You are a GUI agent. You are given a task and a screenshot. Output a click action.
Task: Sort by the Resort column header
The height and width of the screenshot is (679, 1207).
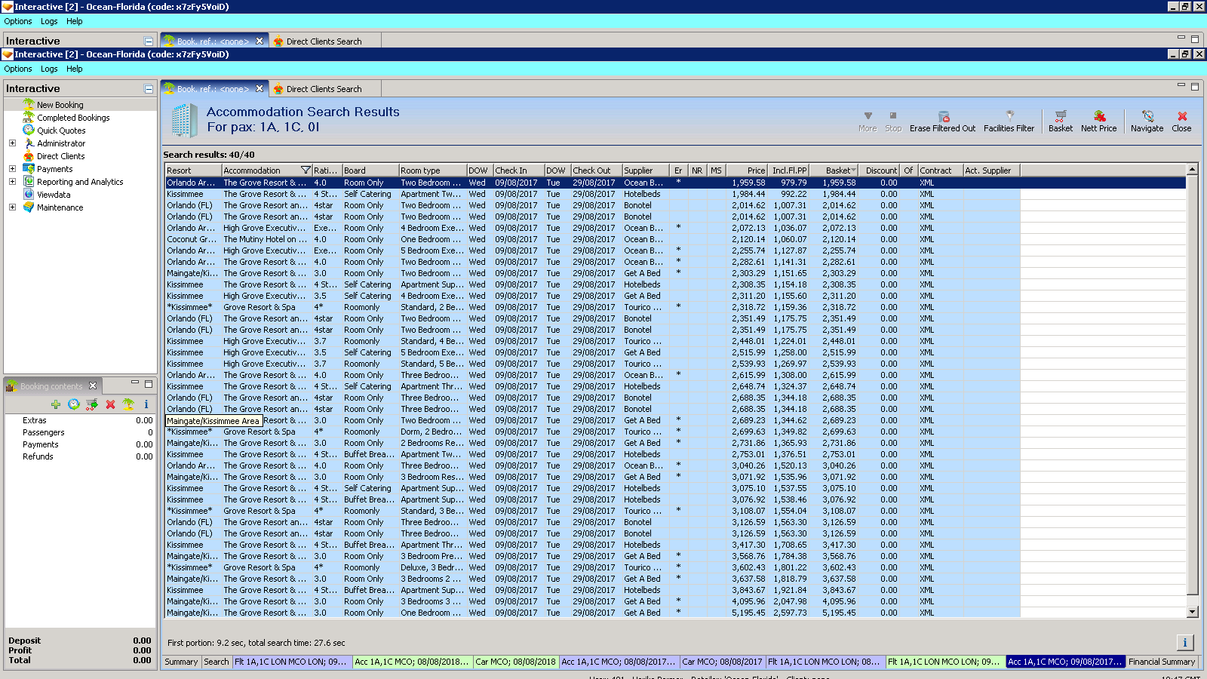pyautogui.click(x=193, y=171)
